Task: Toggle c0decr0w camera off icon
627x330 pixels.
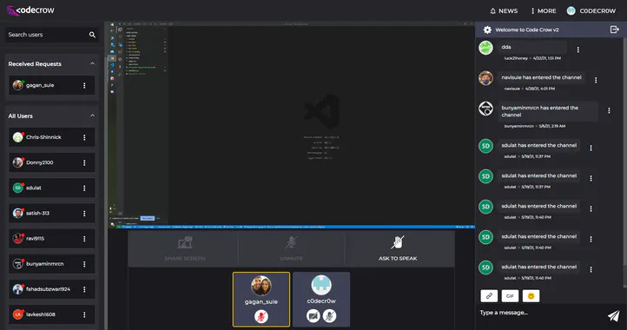Action: [x=313, y=316]
